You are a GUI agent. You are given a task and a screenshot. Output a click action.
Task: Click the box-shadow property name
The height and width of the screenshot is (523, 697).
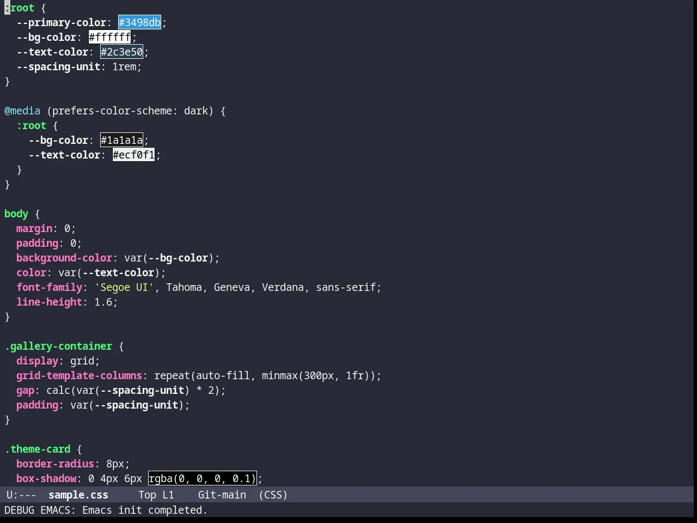pyautogui.click(x=46, y=478)
